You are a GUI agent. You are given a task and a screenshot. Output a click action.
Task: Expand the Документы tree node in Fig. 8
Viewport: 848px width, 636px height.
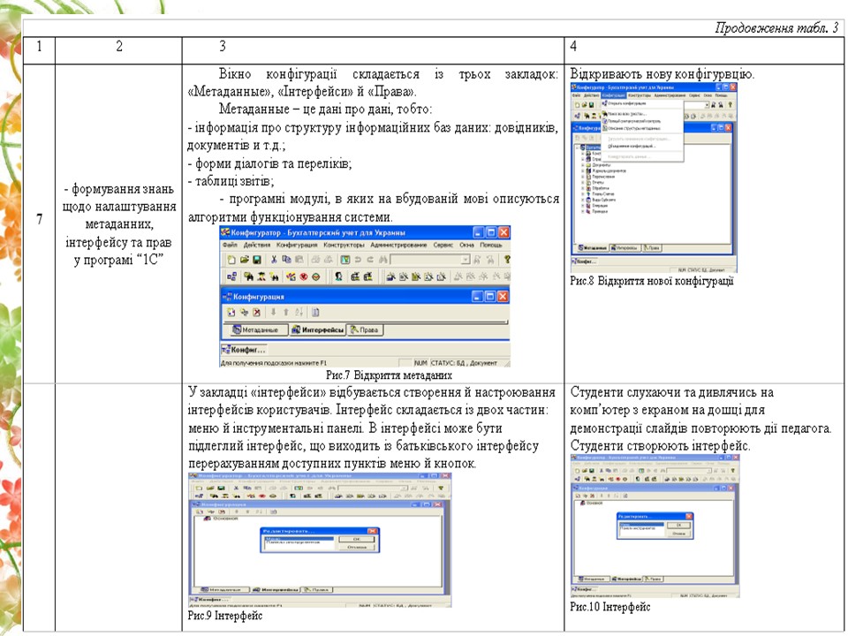582,164
